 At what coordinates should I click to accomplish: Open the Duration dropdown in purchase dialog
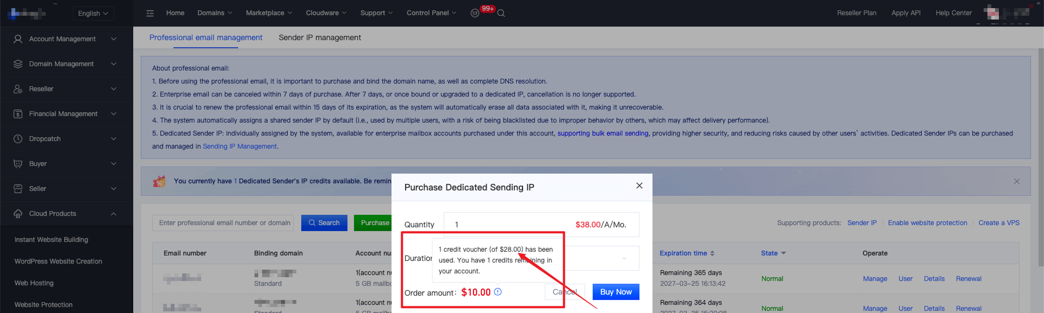[x=601, y=258]
